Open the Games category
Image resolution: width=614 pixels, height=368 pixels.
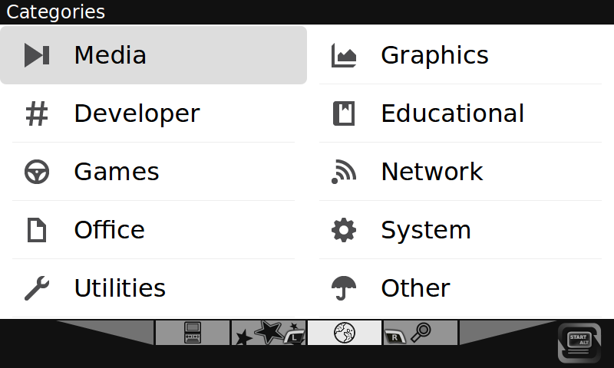coord(117,172)
